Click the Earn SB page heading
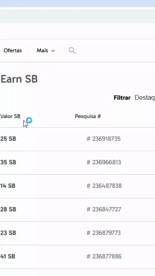Image resolution: width=155 pixels, height=276 pixels. pos(19,79)
